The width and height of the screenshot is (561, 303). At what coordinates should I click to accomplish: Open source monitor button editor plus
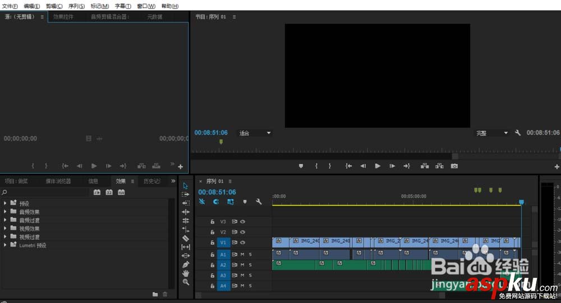click(180, 166)
